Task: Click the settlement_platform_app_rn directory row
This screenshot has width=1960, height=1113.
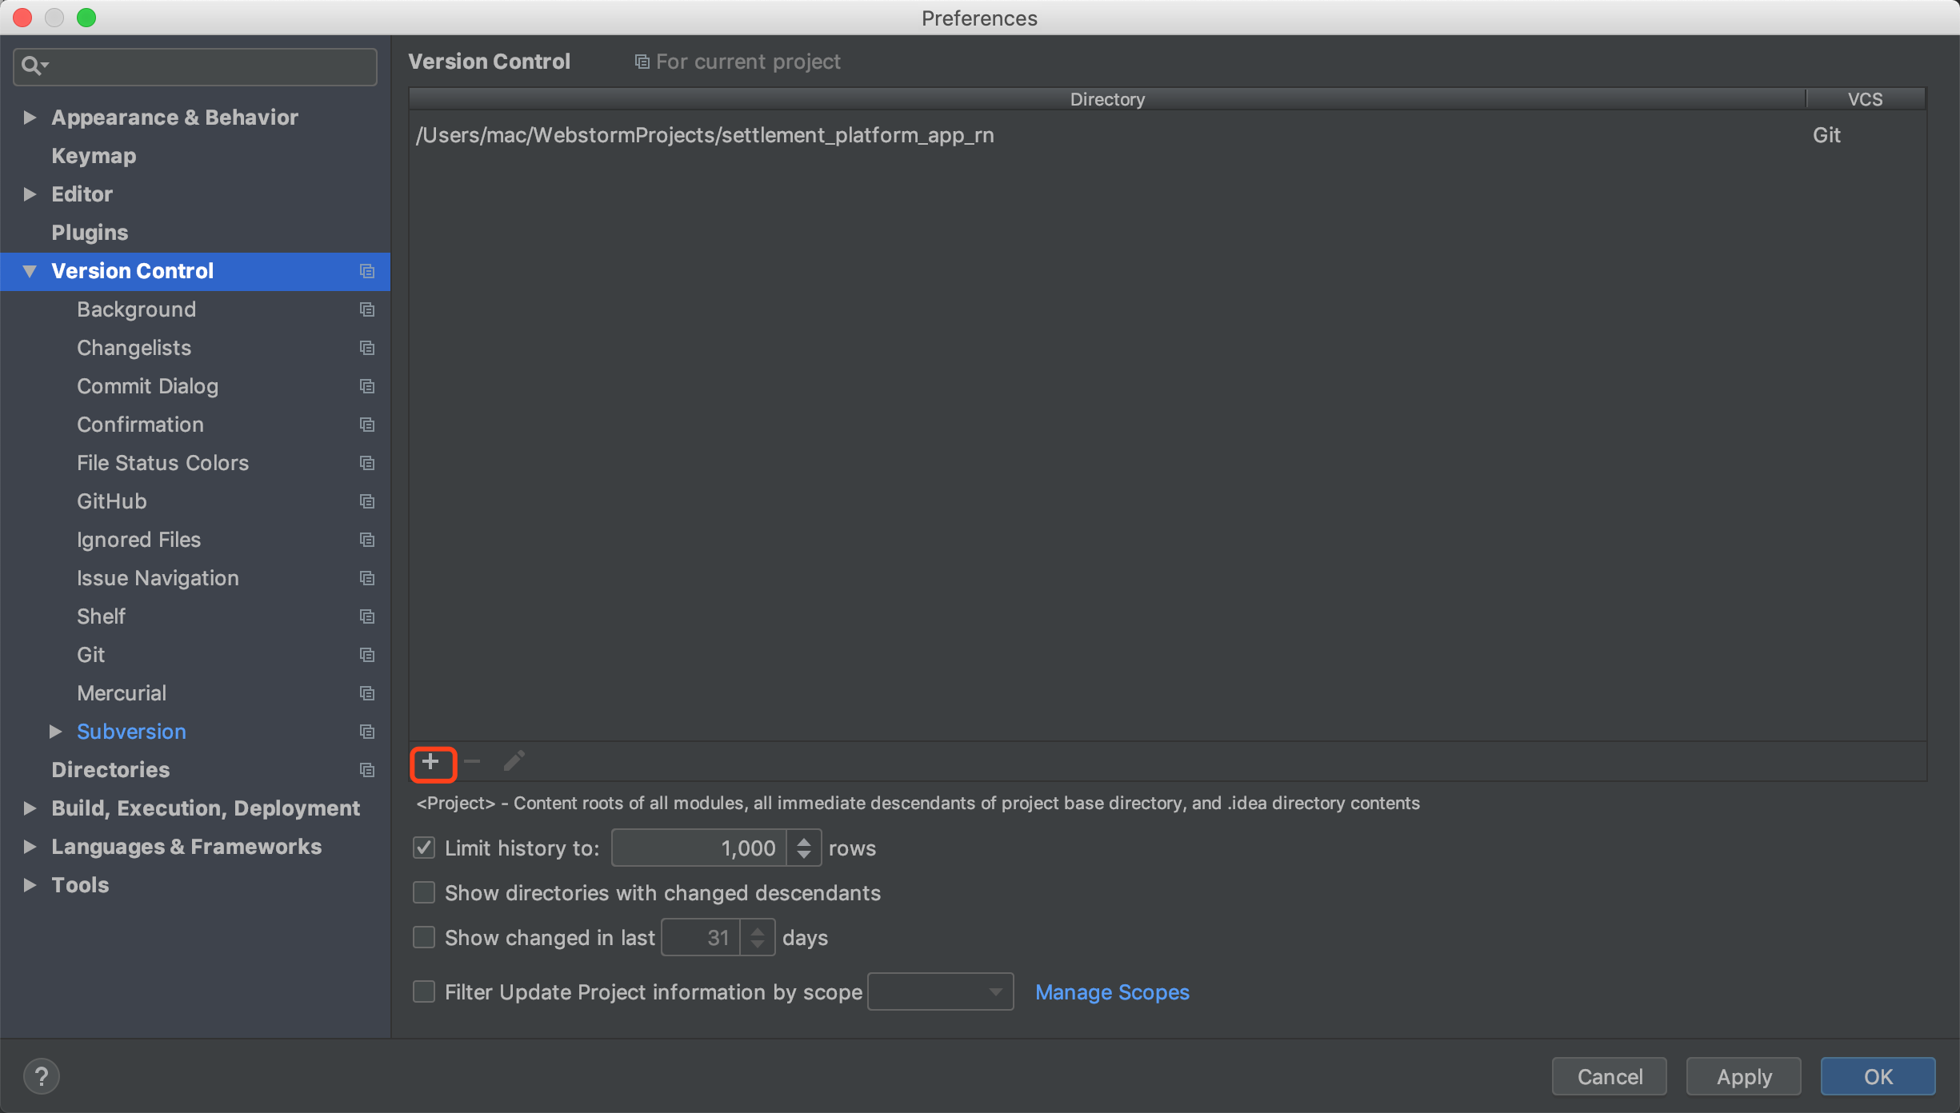Action: coord(704,134)
